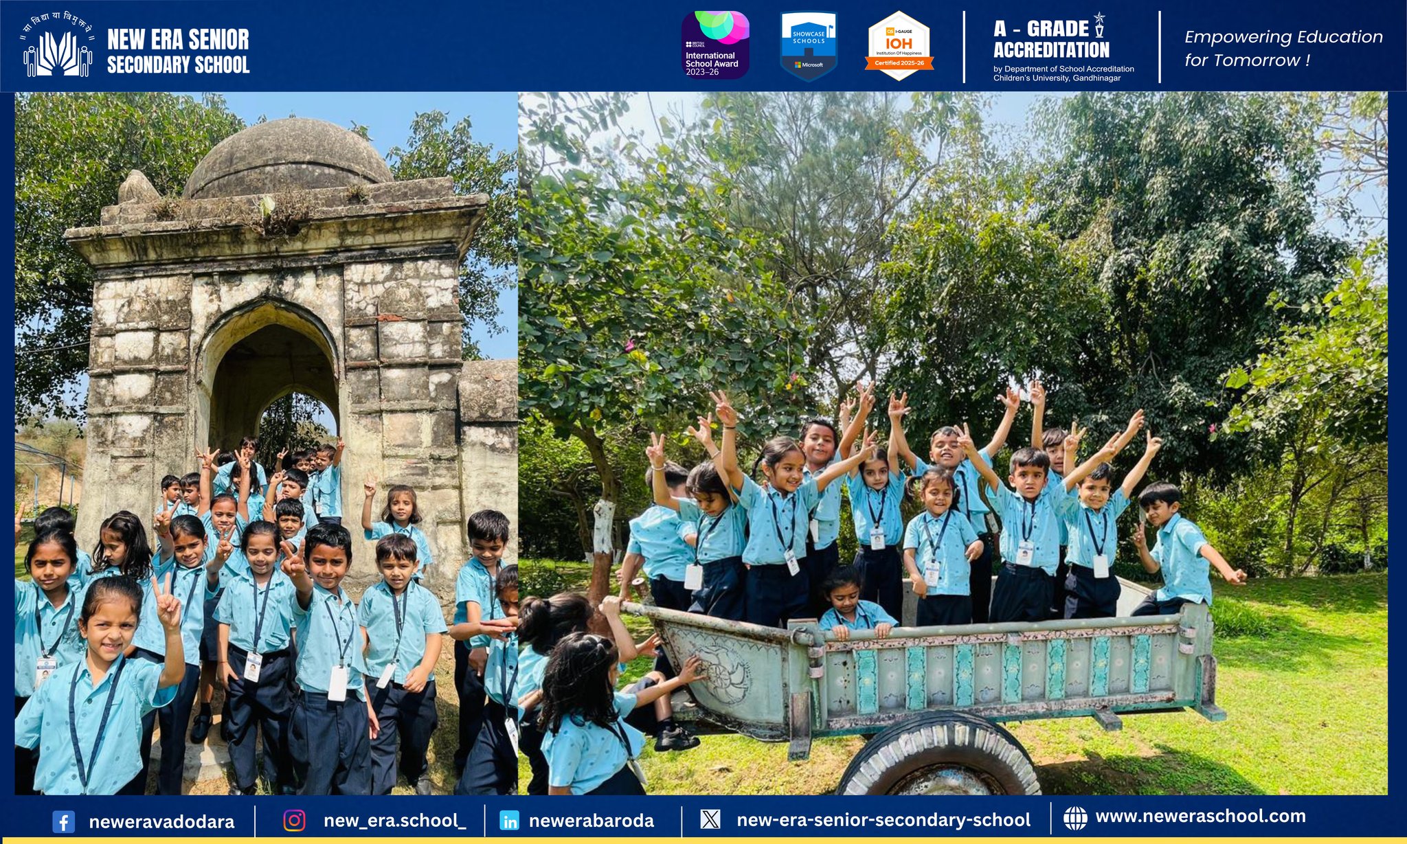This screenshot has width=1407, height=844.
Task: Select the right photo of children in cart
Action: (x=952, y=443)
